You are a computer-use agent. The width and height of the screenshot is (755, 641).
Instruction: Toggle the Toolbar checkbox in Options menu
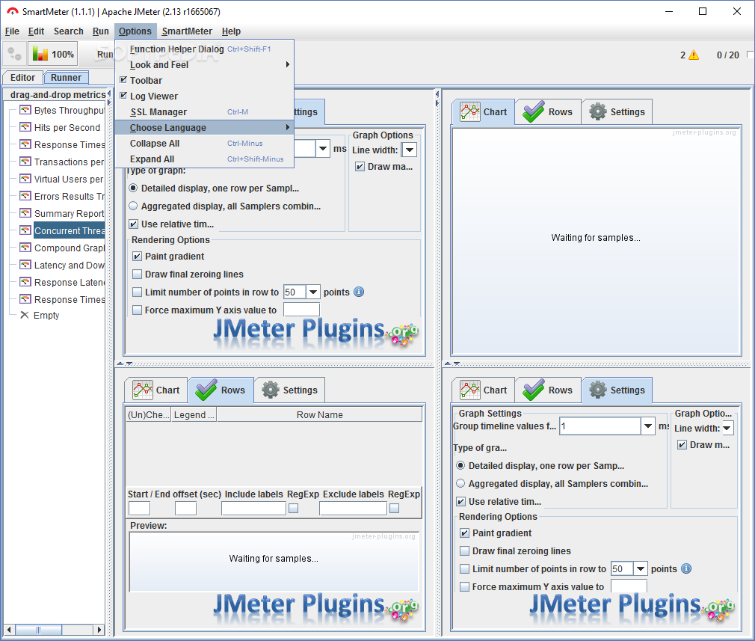tap(123, 80)
